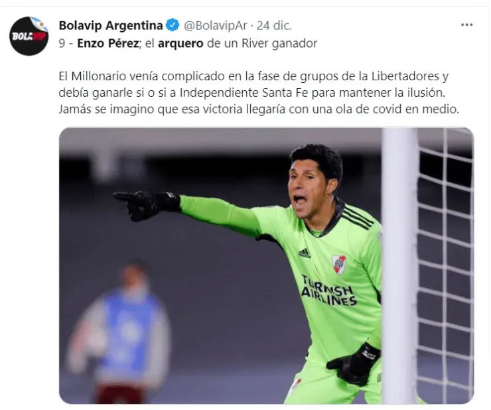Open the three-dot more options menu
The height and width of the screenshot is (410, 491).
click(x=466, y=25)
